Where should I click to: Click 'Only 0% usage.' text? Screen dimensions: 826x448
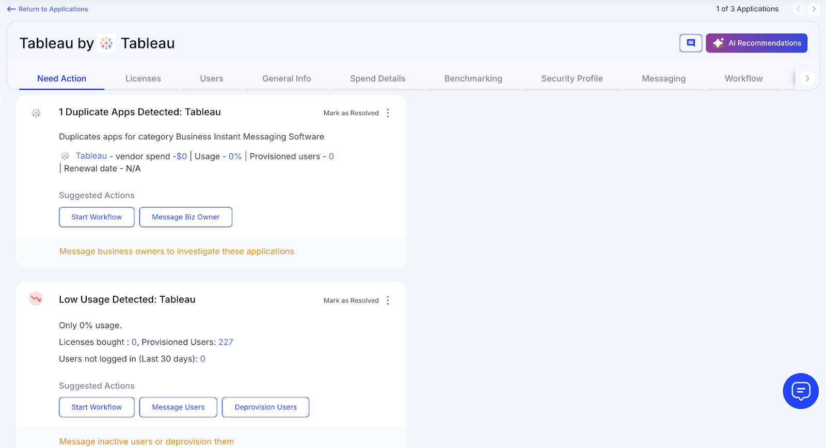click(90, 325)
